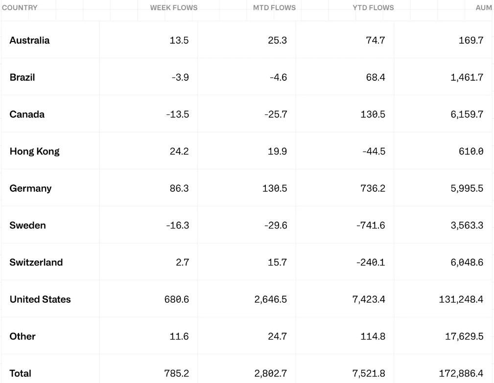This screenshot has height=383, width=494.
Task: Click Total week flows value 785.2
Action: coord(176,373)
